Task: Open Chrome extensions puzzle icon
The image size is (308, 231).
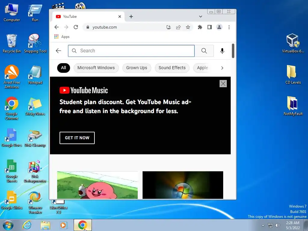Action: point(200,27)
